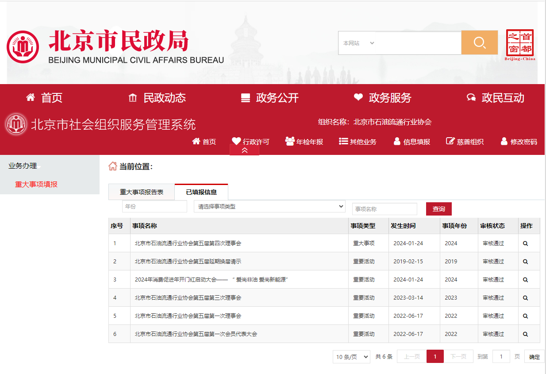This screenshot has height=374, width=546.
Task: Switch to the 重大事项报告表 tab
Action: [142, 192]
